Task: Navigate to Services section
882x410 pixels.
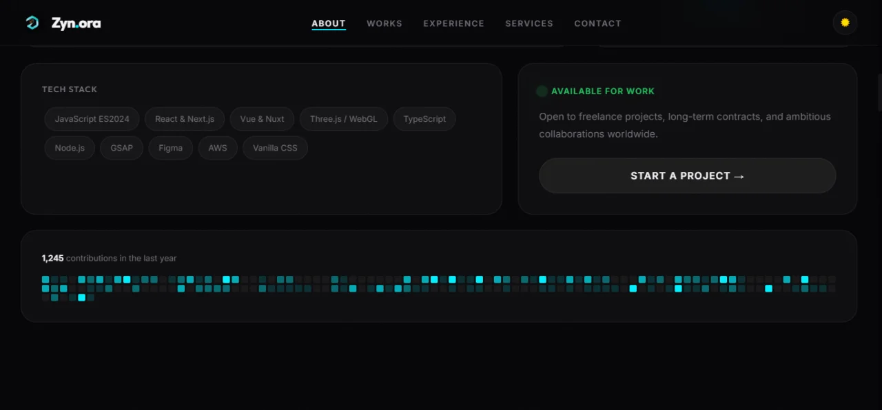Action: pos(529,23)
